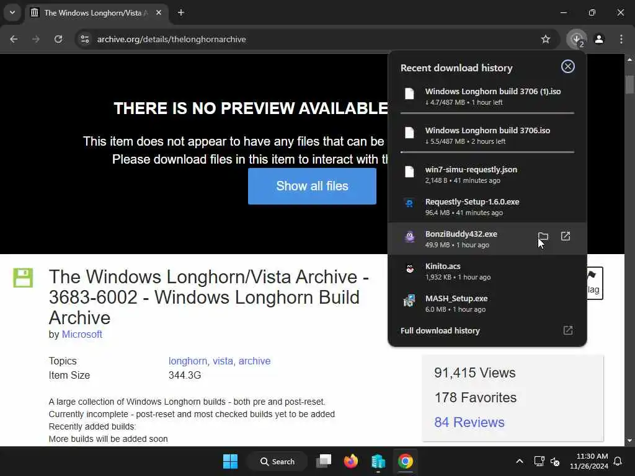Image resolution: width=635 pixels, height=476 pixels.
Task: Open the Microsoft creator link
Action: click(82, 334)
